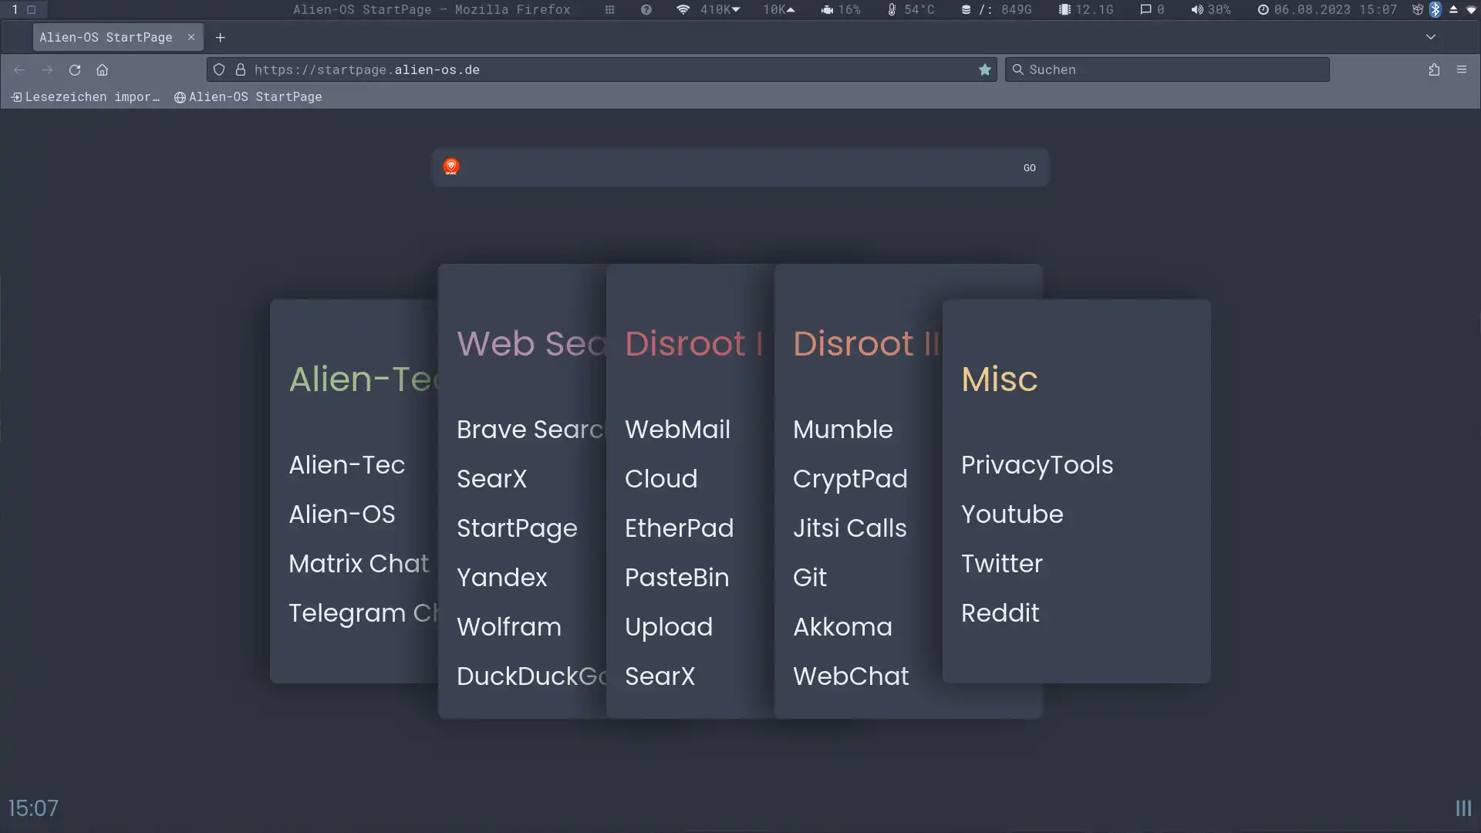Close the Alien-OS StartPage tab

point(191,37)
